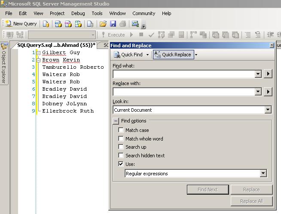Click the Analysis Services XMLA Query icon
The width and height of the screenshot is (281, 214).
78,24
